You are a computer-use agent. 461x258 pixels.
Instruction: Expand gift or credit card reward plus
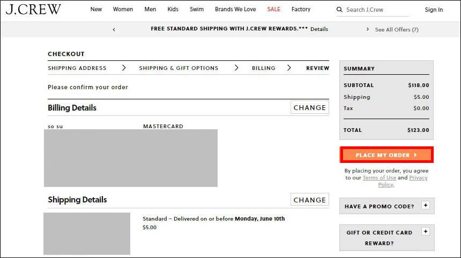[426, 231]
